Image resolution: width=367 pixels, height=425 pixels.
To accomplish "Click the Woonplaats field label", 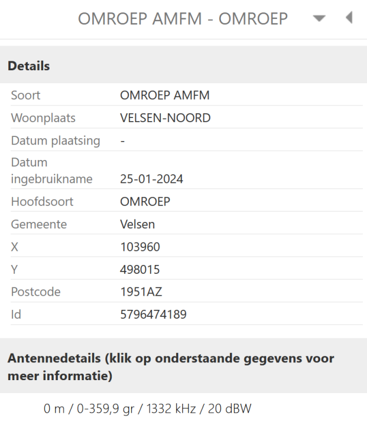I will click(x=43, y=118).
